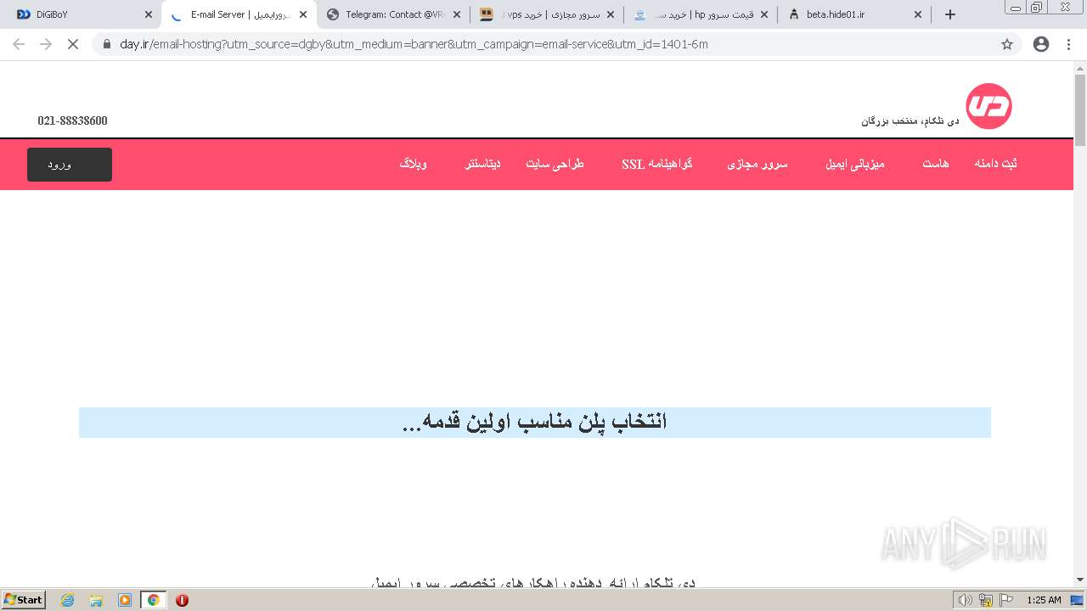The image size is (1087, 611).
Task: Stop loading the page
Action: click(73, 44)
